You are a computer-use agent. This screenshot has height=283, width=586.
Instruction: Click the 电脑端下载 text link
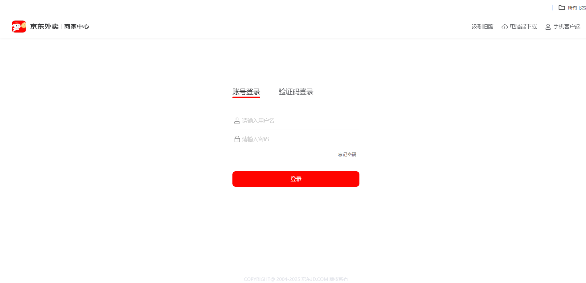(x=523, y=27)
